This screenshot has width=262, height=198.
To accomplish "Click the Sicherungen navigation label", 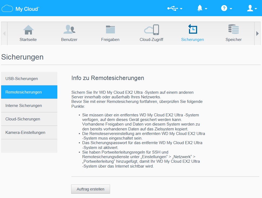I will (x=193, y=40).
